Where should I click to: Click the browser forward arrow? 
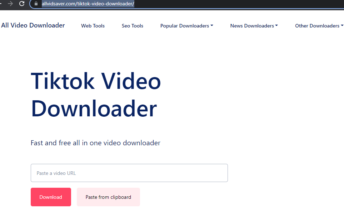pos(10,4)
